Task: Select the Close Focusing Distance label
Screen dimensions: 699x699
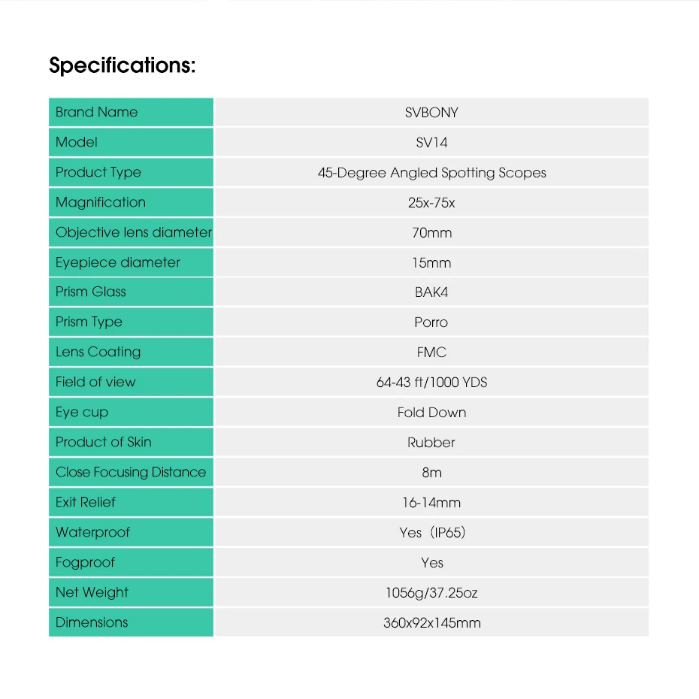Action: click(x=131, y=472)
